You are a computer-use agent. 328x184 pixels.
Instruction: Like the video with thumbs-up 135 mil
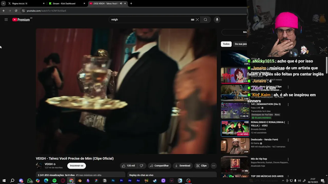coord(128,166)
